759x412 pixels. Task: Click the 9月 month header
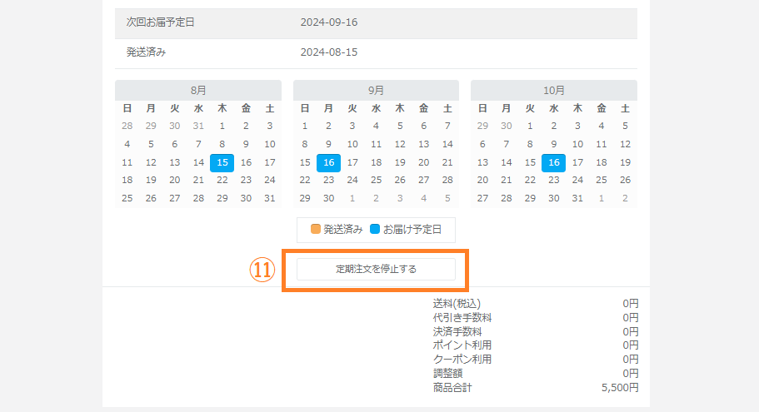click(x=376, y=90)
